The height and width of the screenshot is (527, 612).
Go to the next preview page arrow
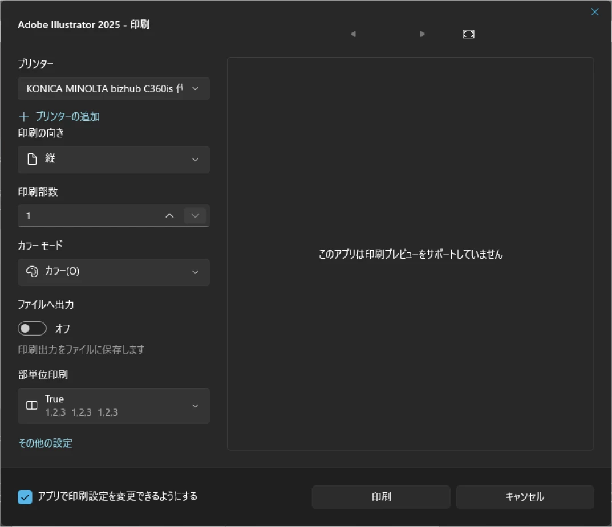click(x=422, y=34)
